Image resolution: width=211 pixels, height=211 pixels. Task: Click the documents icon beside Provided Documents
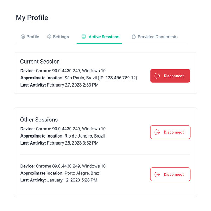134,37
